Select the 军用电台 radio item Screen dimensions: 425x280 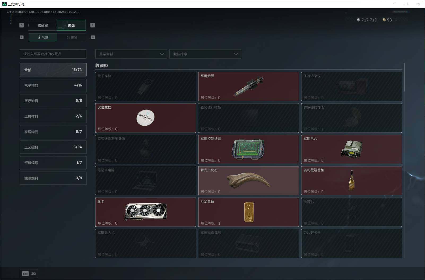pyautogui.click(x=352, y=149)
